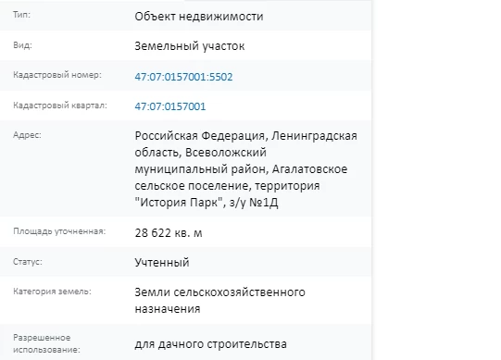This screenshot has width=501, height=360.
Task: Select 'для дачного строительства' value text
Action: (x=210, y=344)
